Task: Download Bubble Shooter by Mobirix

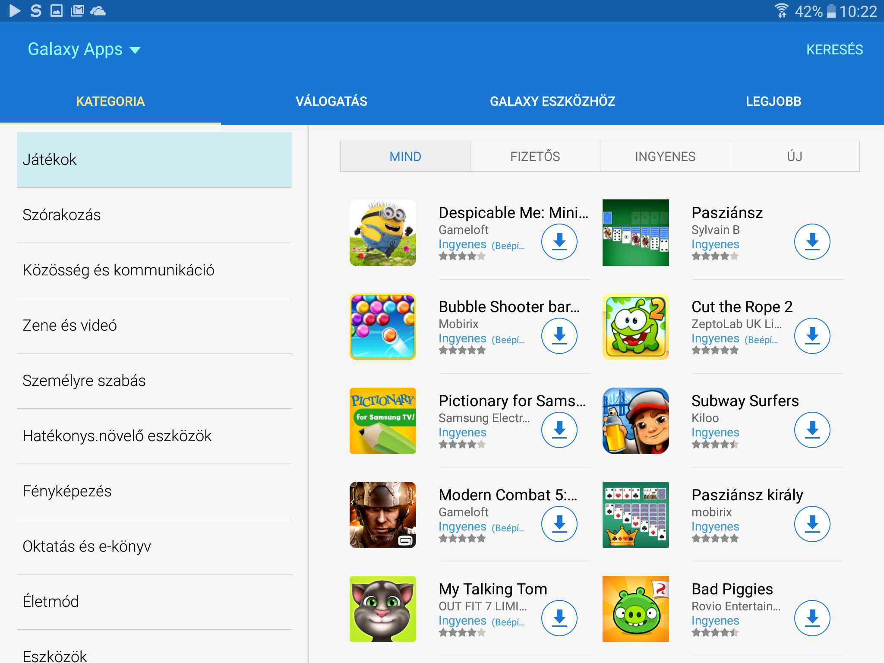Action: [x=559, y=336]
